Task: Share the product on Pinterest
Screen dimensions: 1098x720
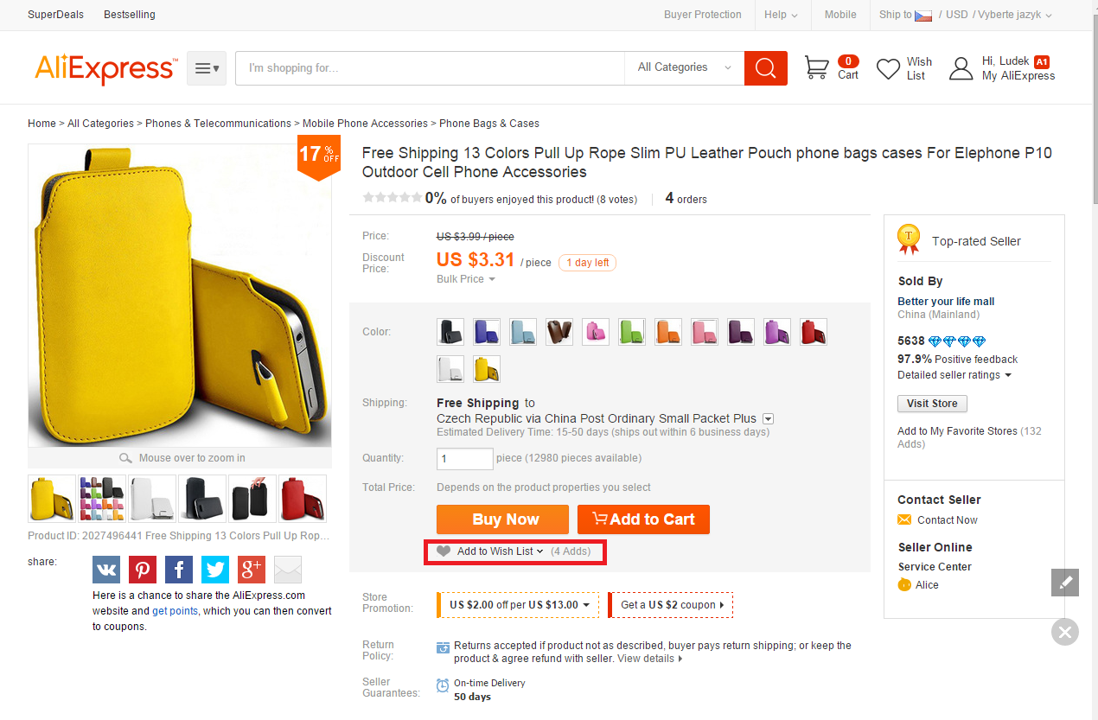Action: click(x=143, y=570)
